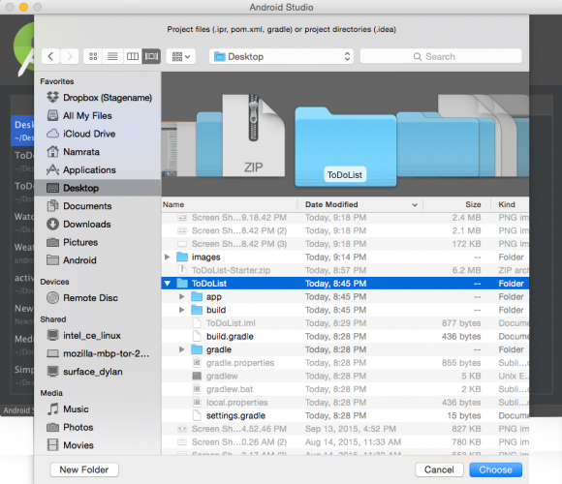Select build.gradle file
562x484 pixels.
345,337
